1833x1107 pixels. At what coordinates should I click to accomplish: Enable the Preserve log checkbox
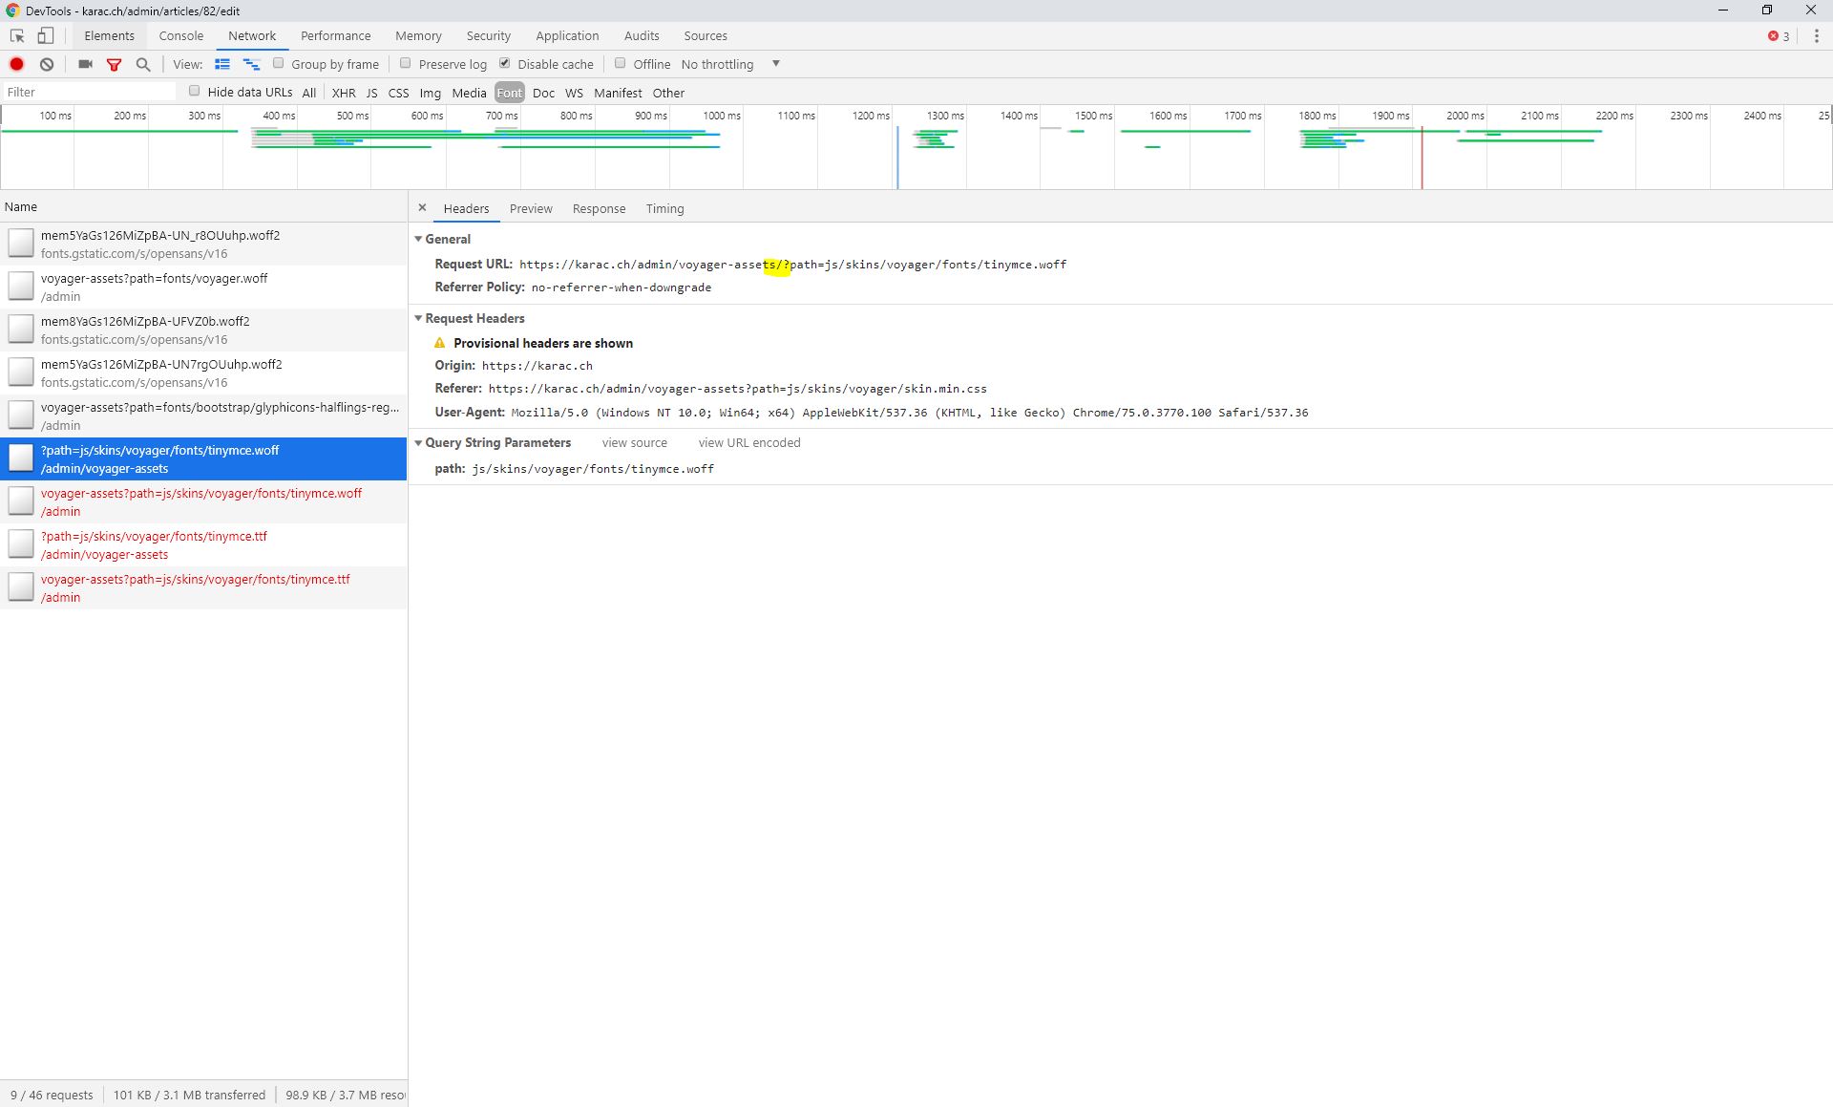406,63
